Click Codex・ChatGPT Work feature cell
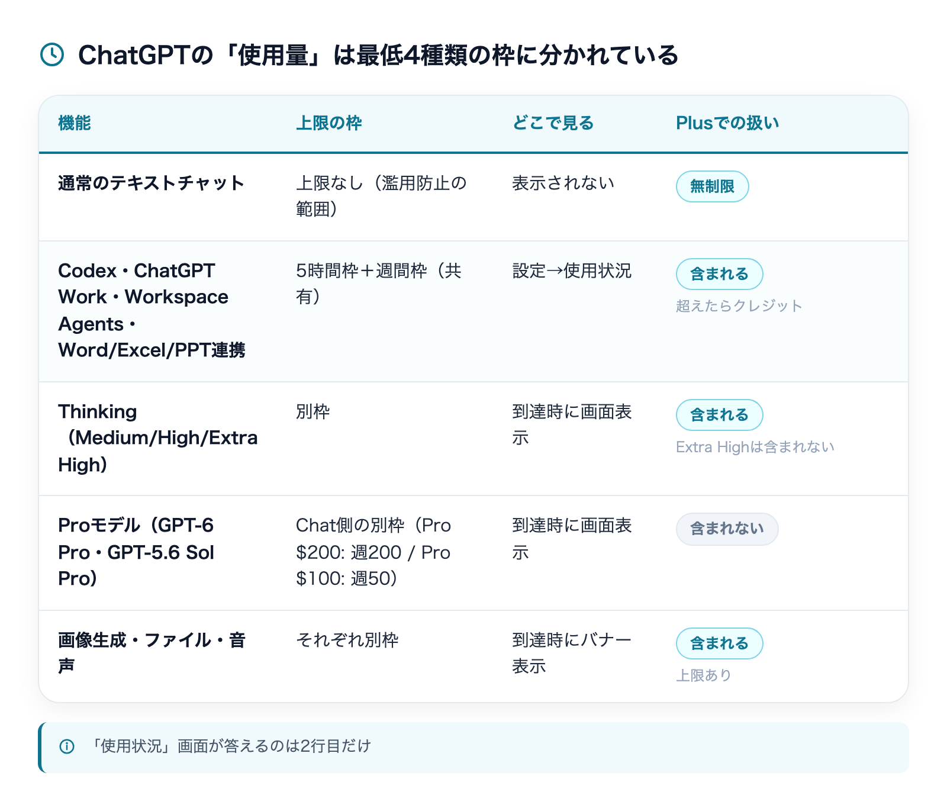The image size is (947, 811). tap(152, 310)
